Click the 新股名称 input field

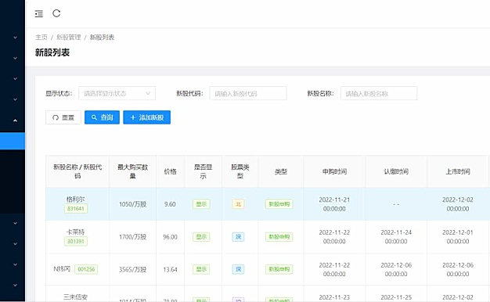pyautogui.click(x=379, y=93)
